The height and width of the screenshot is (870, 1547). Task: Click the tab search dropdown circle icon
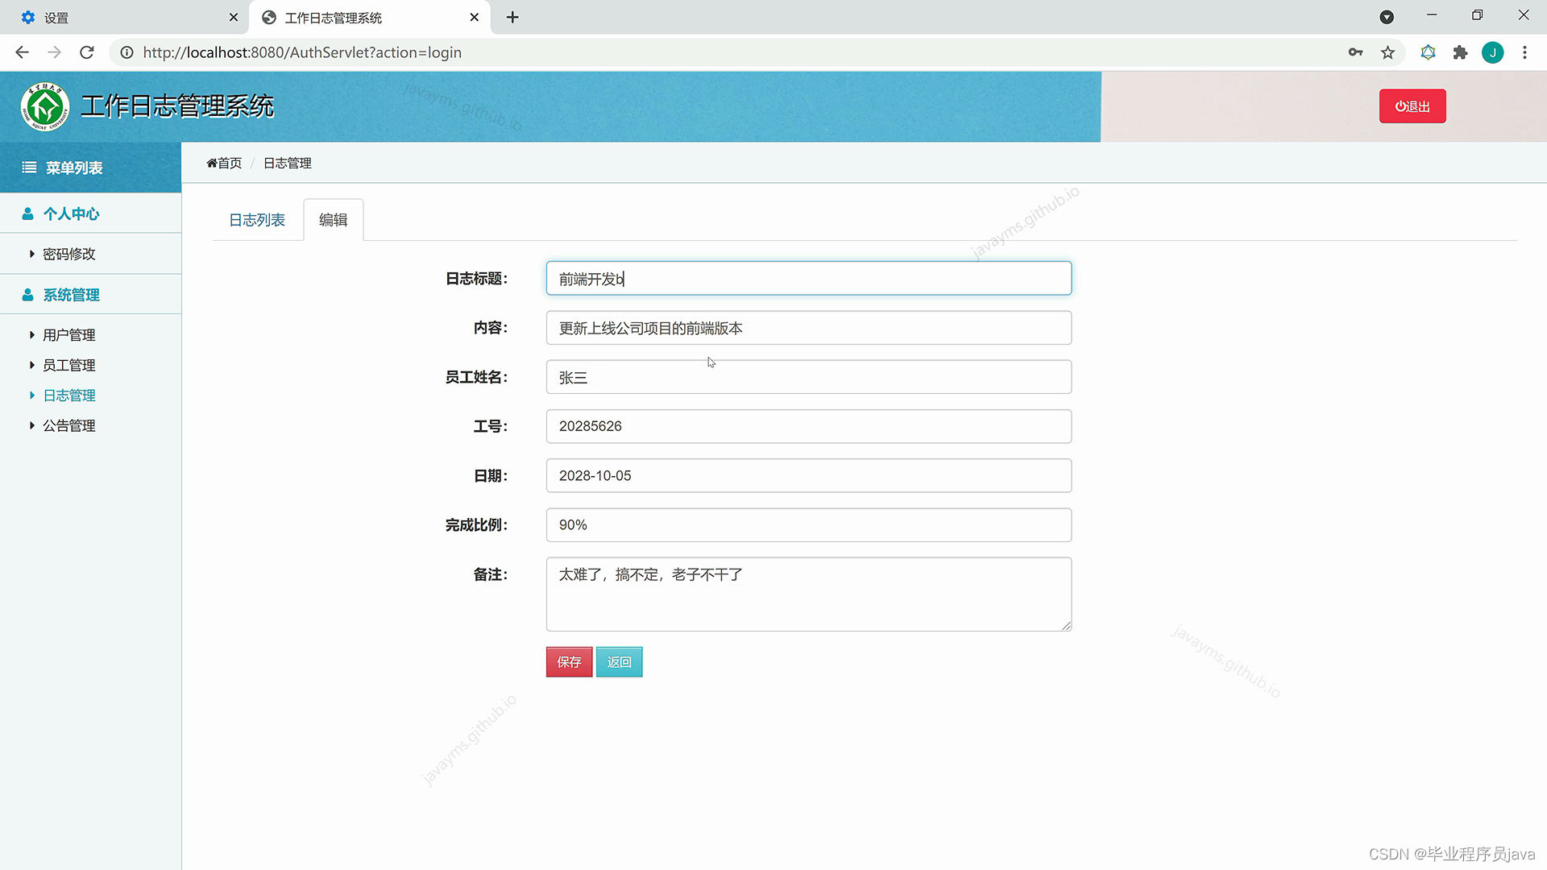(1387, 17)
